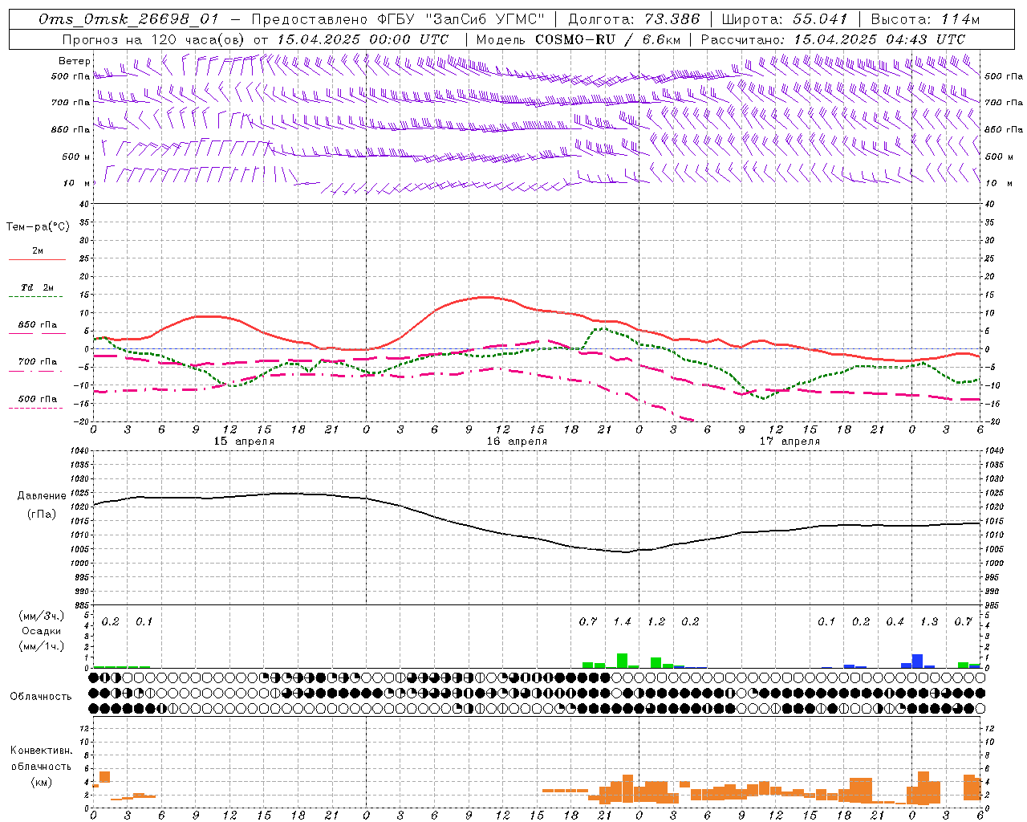Click the (мм/3ч.) precipitation unit label

point(41,616)
